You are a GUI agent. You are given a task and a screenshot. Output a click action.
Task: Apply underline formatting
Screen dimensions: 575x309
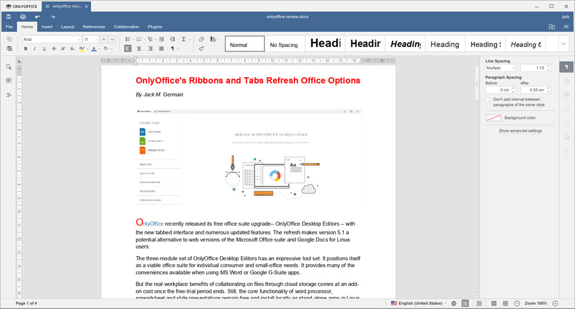pyautogui.click(x=44, y=48)
